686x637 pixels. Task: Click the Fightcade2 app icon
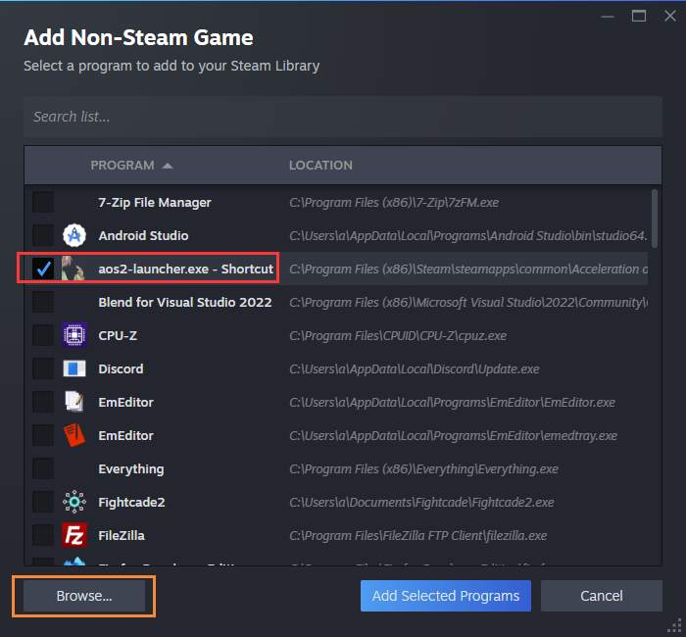(74, 502)
